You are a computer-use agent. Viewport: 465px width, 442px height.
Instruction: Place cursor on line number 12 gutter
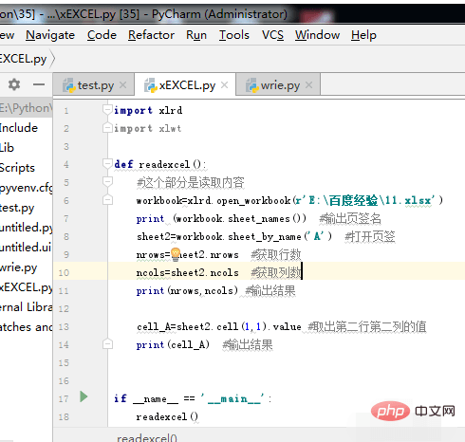[64, 308]
